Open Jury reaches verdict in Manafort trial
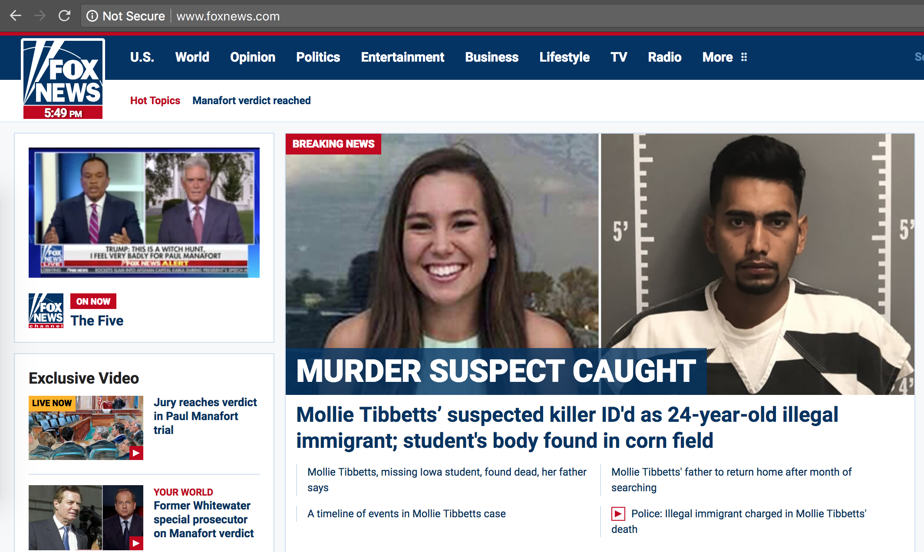Screen dimensions: 924x552 [205, 416]
